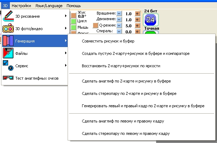Viewport: 217px width, 143px height.
Task: Increase Q-режим value with plus
Action: tap(137, 25)
